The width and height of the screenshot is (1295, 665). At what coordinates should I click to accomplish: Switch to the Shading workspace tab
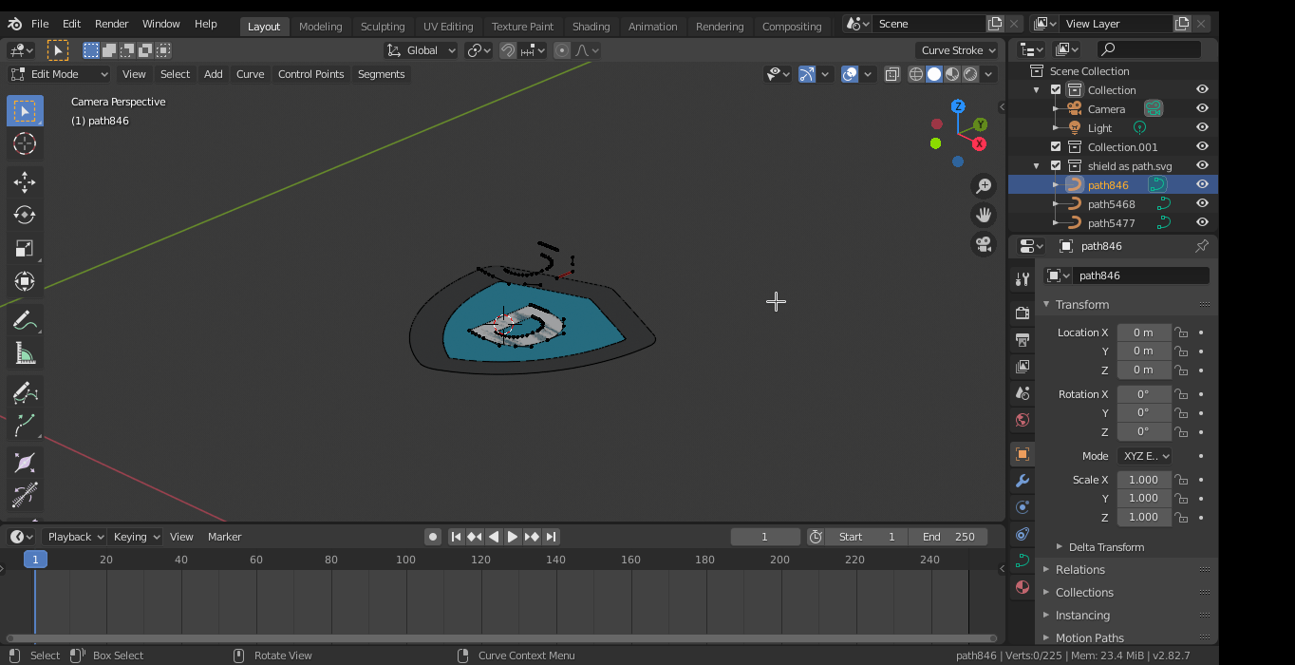tap(591, 26)
